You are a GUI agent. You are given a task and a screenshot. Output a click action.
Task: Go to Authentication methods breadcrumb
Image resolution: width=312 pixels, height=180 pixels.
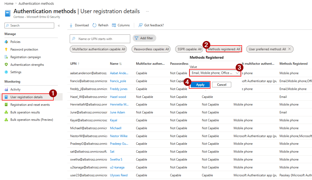pos(36,4)
